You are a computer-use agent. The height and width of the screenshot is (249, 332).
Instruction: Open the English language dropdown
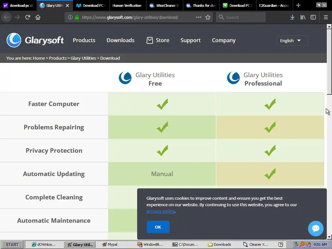pyautogui.click(x=292, y=41)
